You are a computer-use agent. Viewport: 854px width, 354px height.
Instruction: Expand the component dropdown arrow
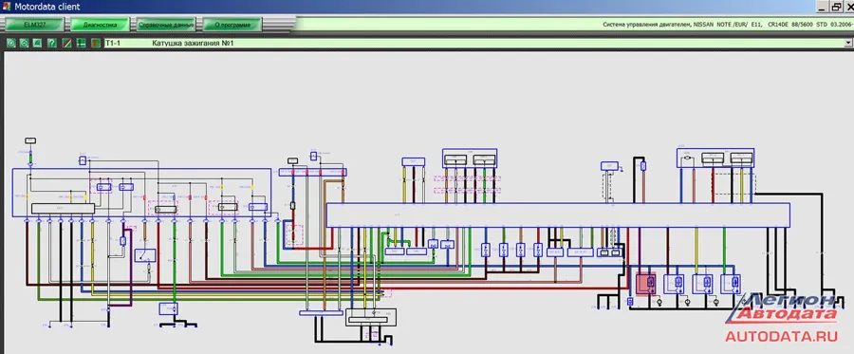click(x=848, y=43)
